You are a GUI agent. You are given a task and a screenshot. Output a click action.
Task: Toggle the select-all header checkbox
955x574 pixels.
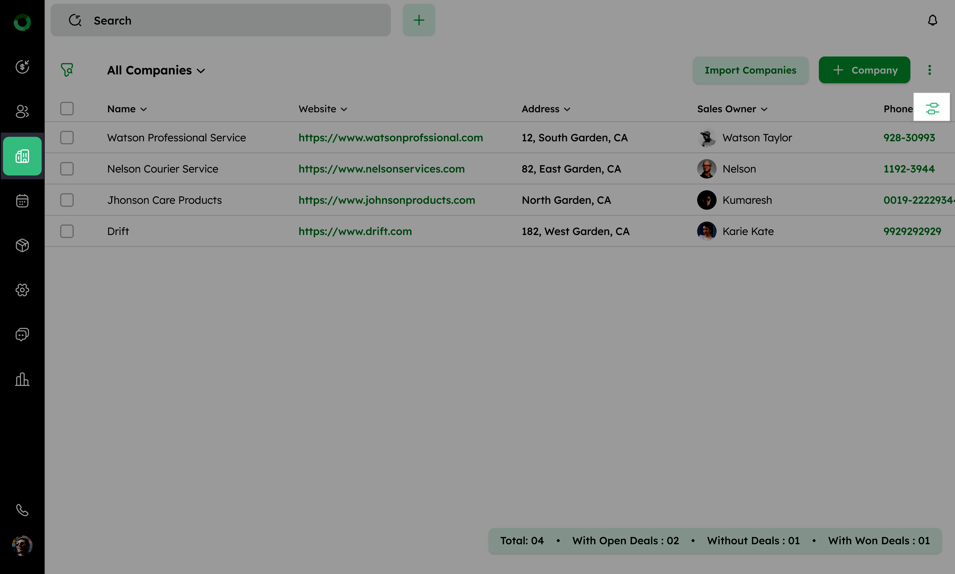(x=67, y=109)
